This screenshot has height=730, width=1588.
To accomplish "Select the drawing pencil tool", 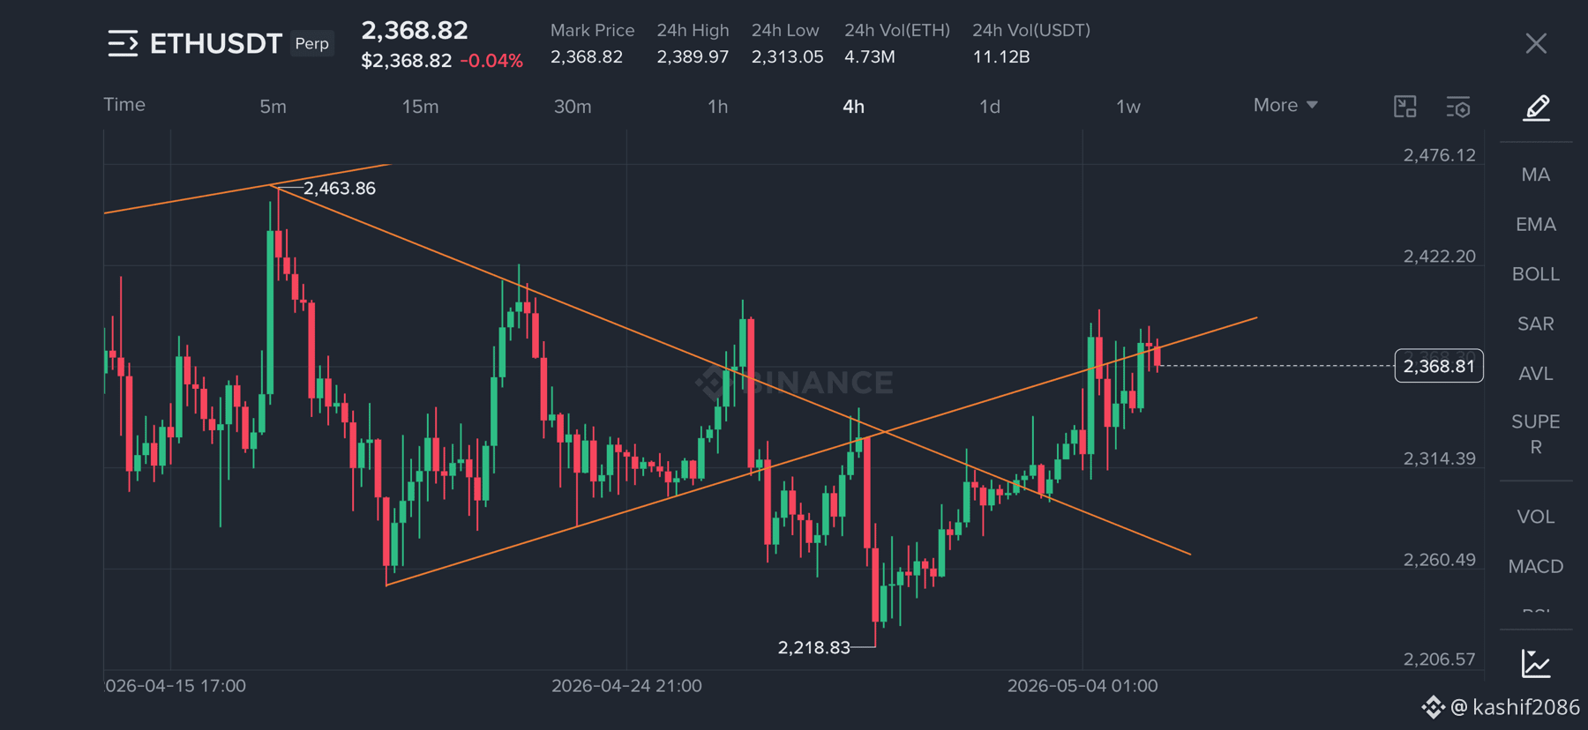I will [1537, 108].
